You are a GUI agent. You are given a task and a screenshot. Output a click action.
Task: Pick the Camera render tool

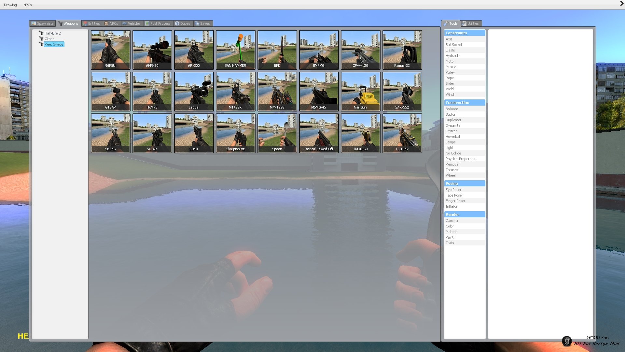[x=465, y=221]
